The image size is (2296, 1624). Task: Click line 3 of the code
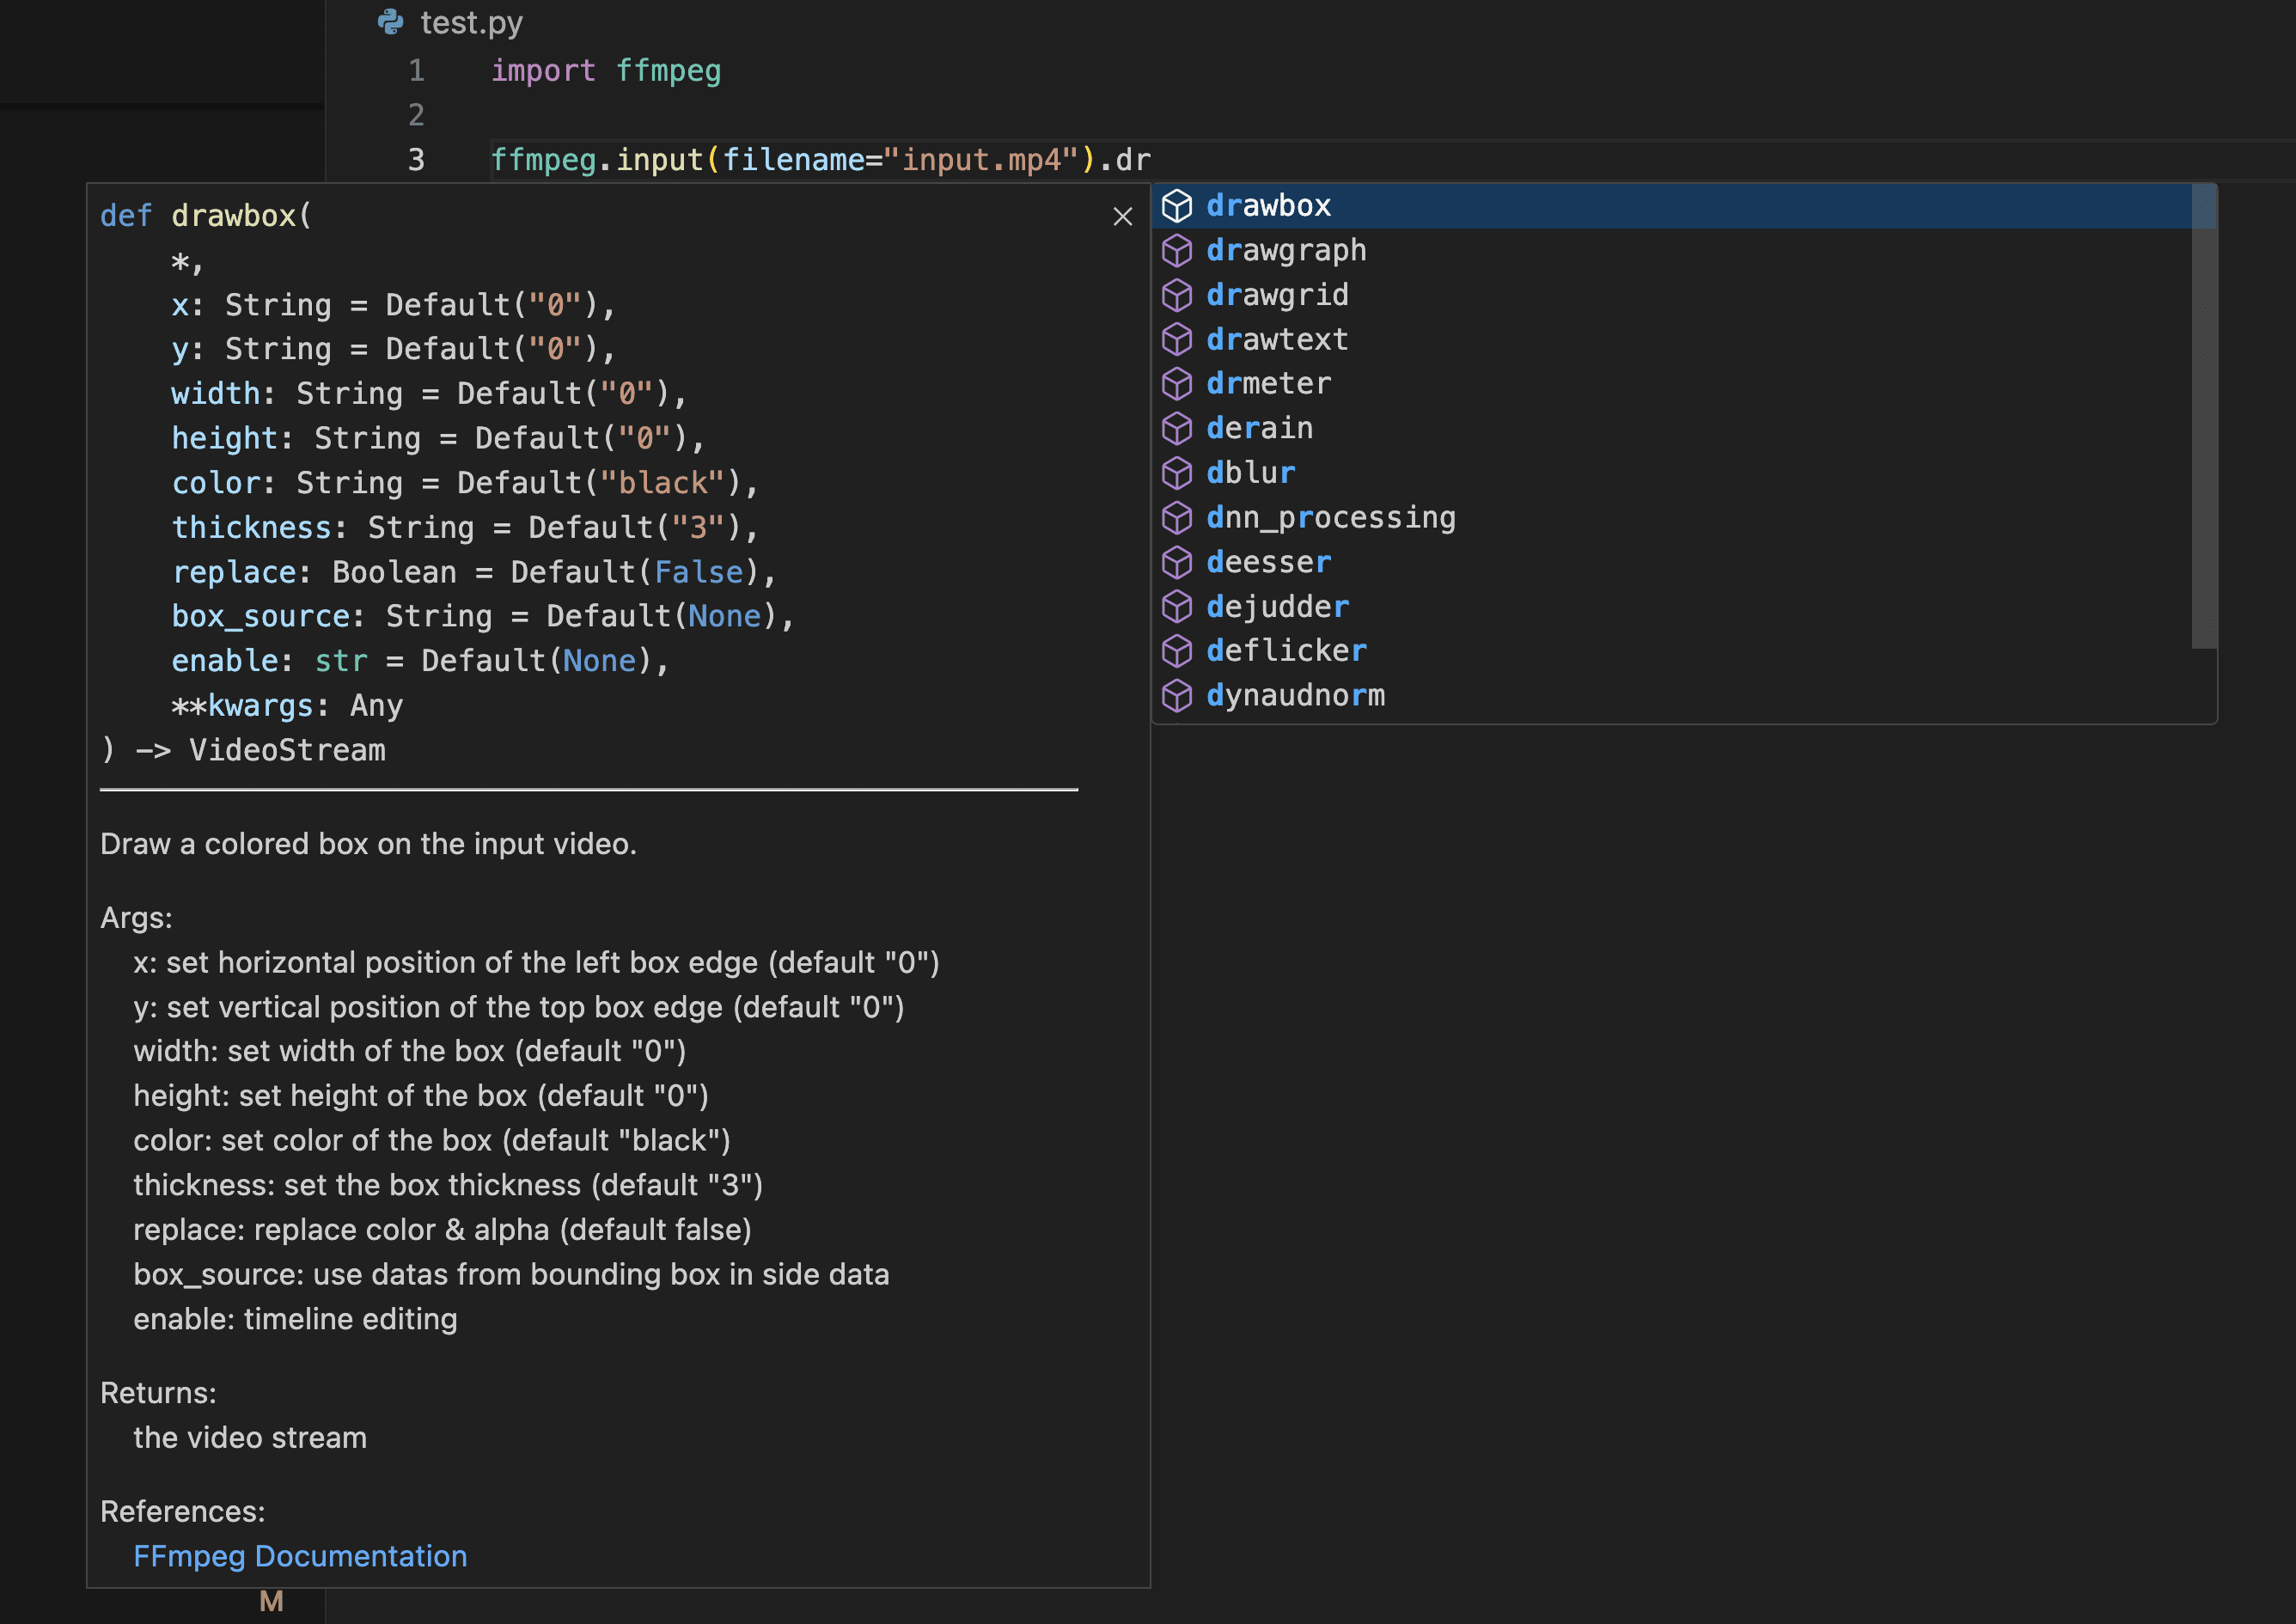[820, 158]
